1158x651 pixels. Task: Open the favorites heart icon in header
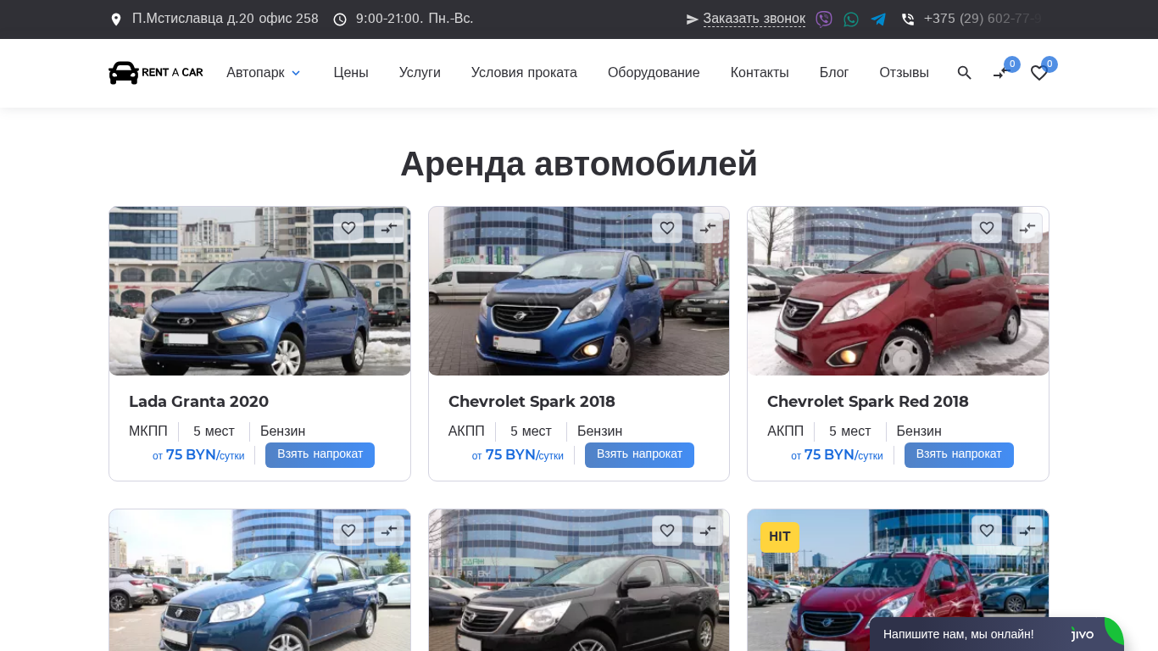pyautogui.click(x=1039, y=73)
